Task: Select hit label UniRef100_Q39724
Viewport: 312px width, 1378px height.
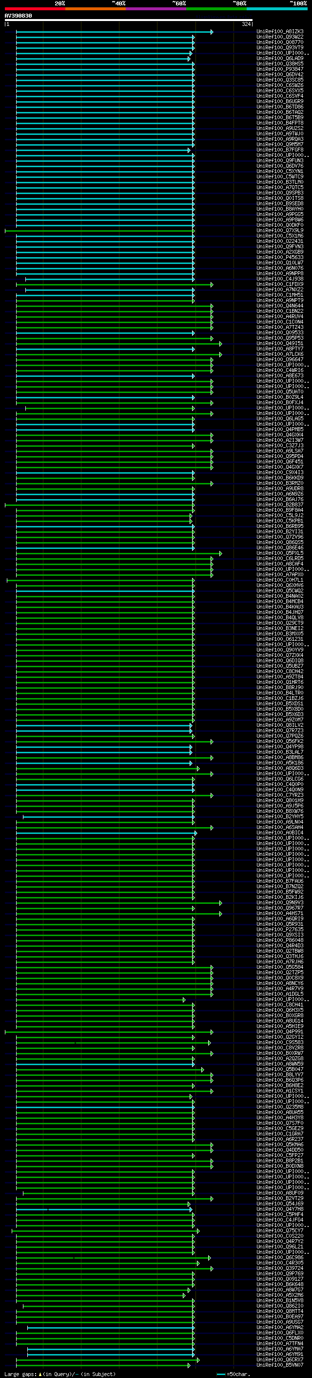Action: click(280, 1269)
